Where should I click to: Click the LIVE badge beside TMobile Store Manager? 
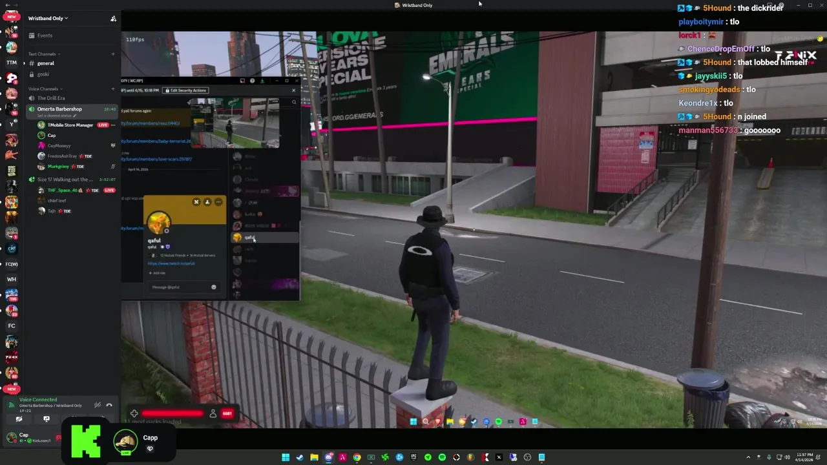[x=103, y=125]
